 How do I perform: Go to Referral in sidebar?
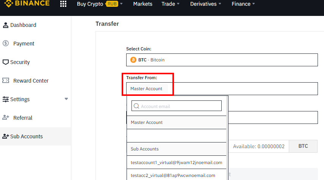pyautogui.click(x=23, y=118)
